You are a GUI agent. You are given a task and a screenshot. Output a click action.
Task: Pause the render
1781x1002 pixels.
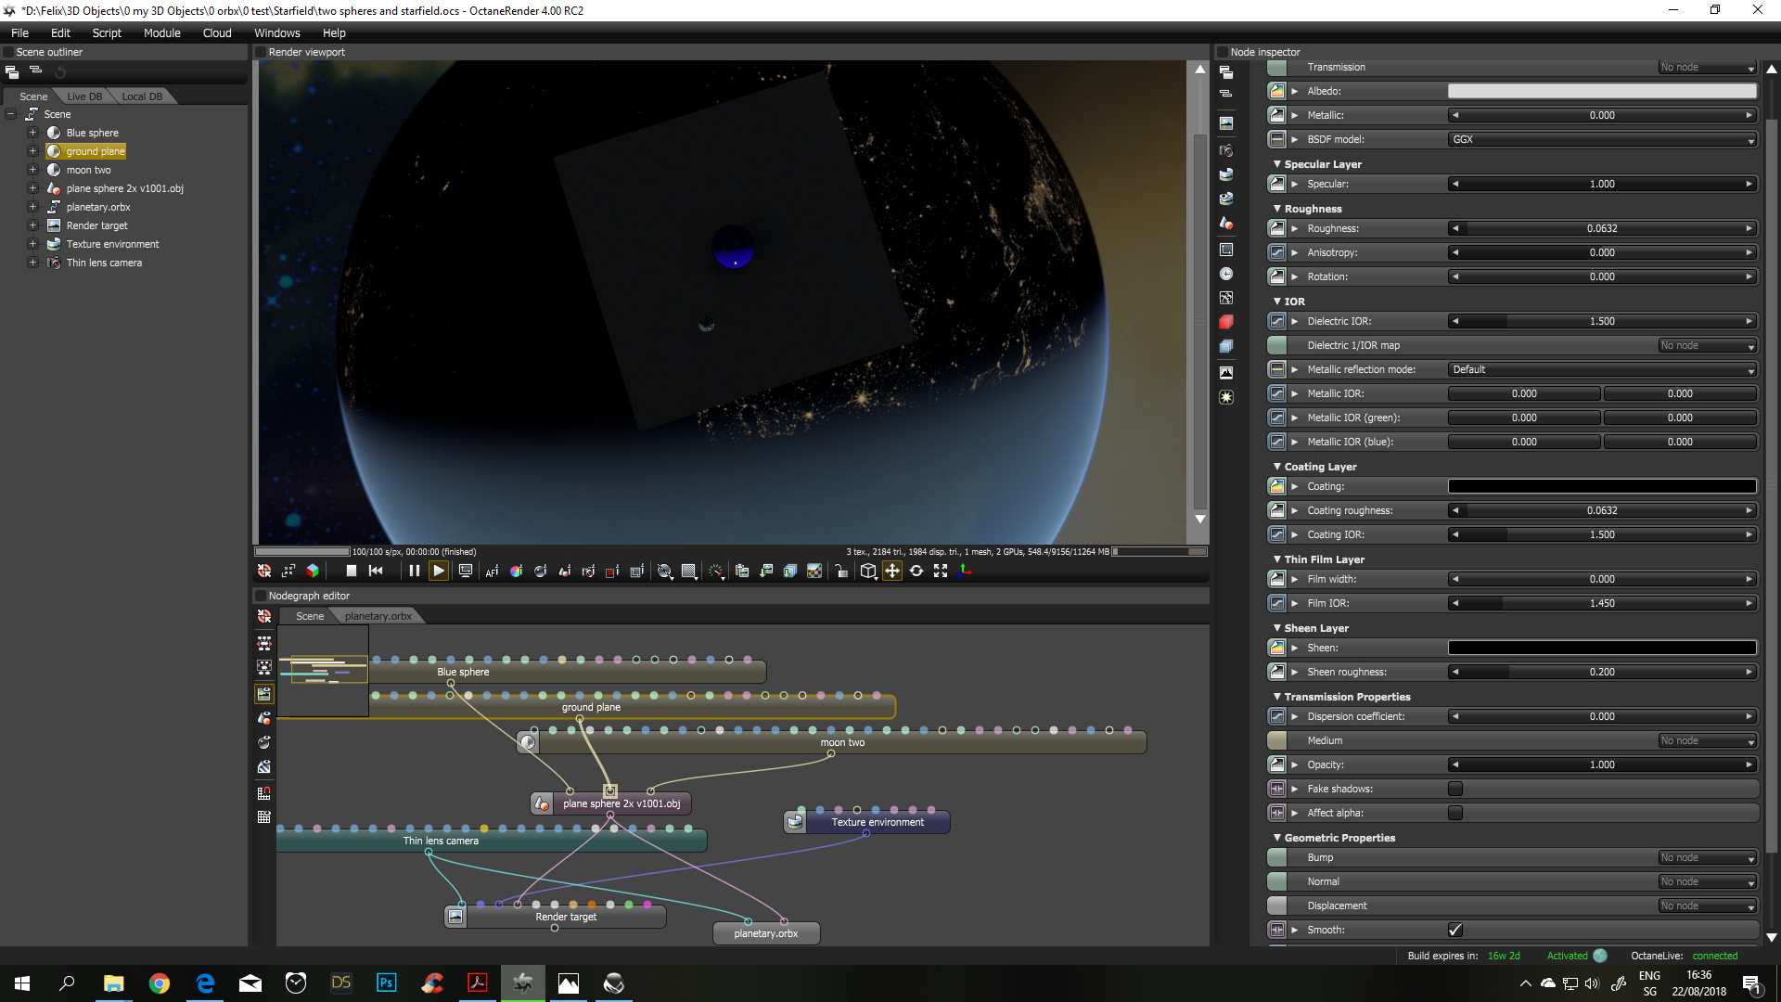click(414, 572)
